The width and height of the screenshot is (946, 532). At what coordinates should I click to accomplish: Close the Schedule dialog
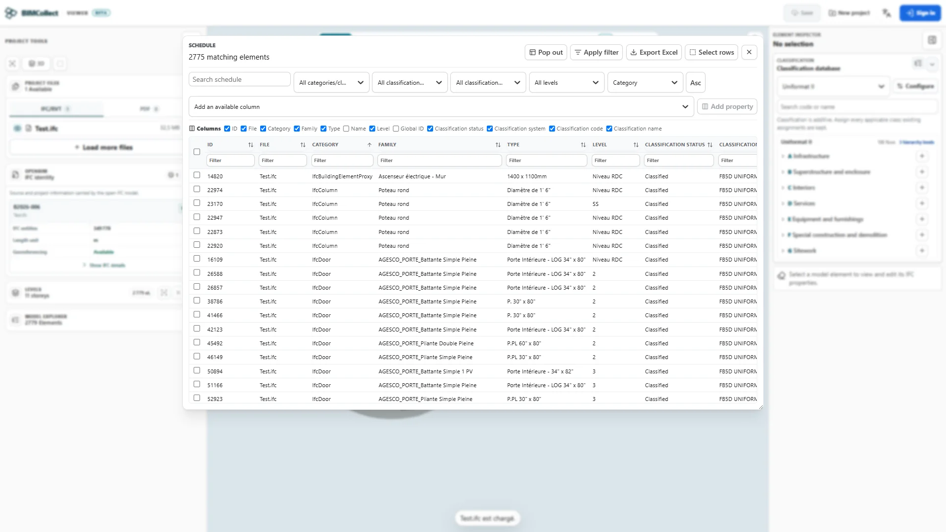(749, 52)
